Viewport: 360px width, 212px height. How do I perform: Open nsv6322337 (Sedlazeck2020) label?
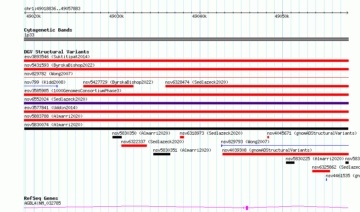click(x=152, y=142)
